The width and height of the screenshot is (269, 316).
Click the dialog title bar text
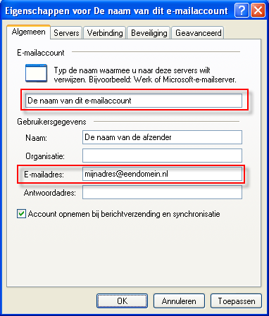point(116,11)
